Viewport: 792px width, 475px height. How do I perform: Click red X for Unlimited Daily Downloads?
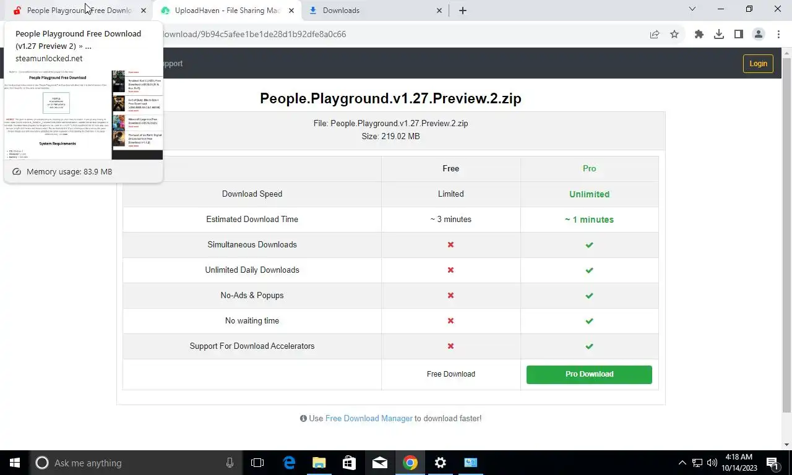[450, 270]
